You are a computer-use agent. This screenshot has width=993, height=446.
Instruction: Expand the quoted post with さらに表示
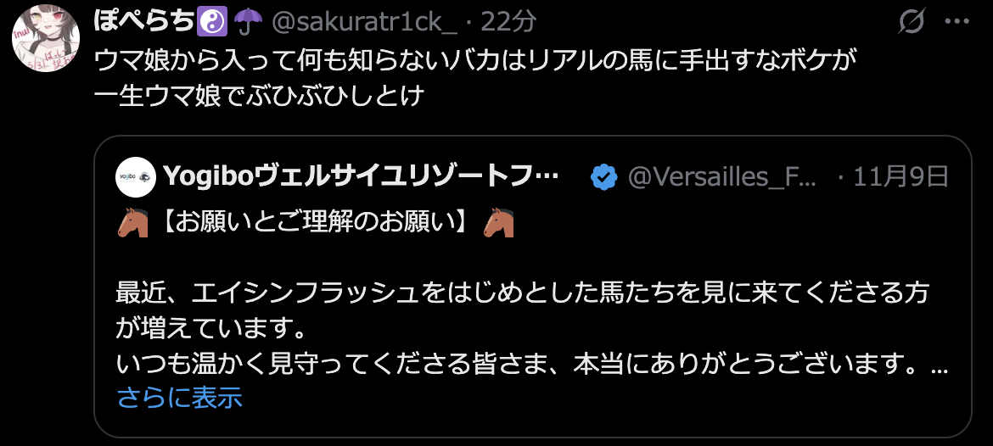[180, 398]
